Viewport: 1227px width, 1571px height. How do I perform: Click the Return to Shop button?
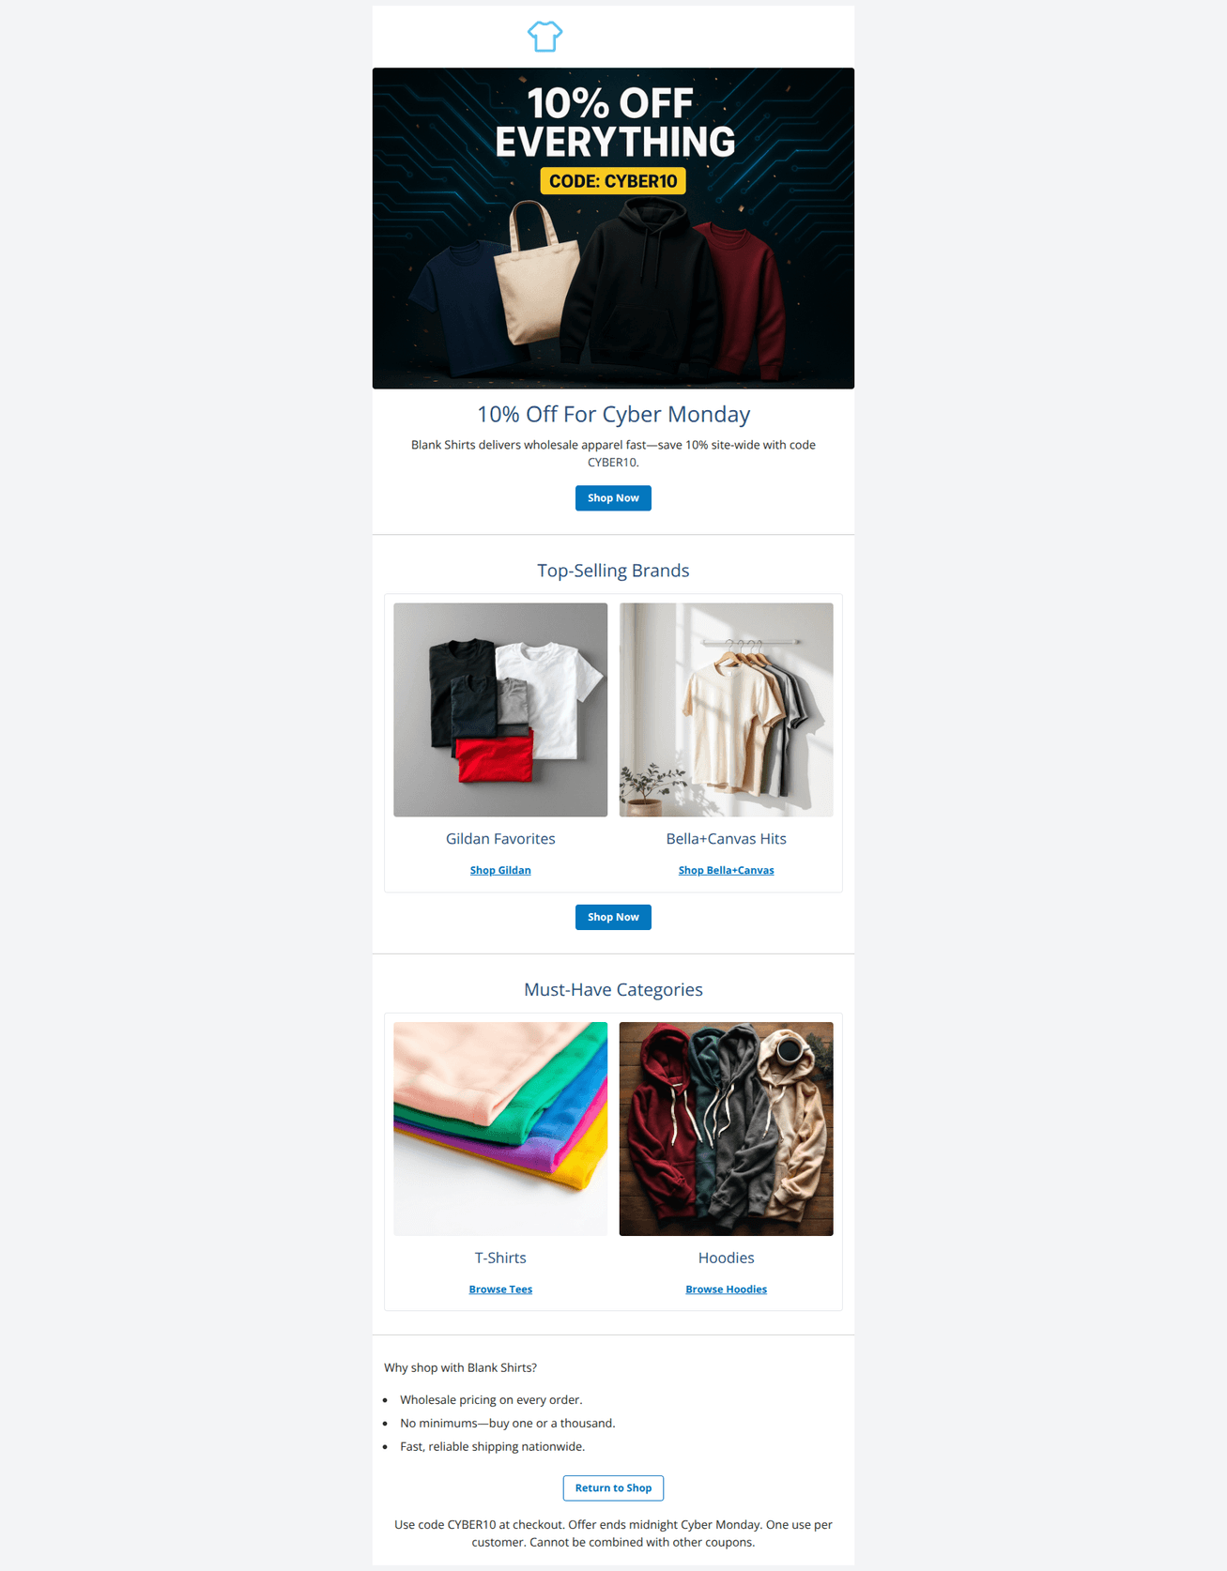coord(613,1488)
